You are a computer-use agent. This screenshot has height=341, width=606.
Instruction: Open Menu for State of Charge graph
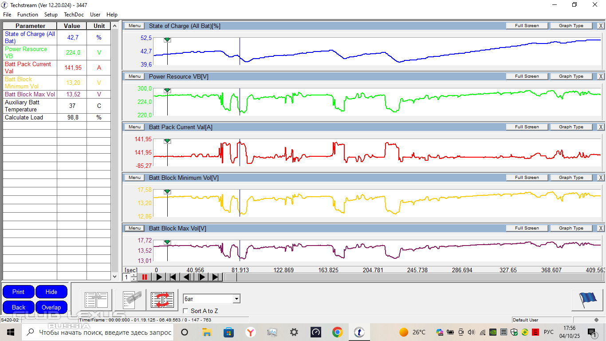pyautogui.click(x=134, y=26)
